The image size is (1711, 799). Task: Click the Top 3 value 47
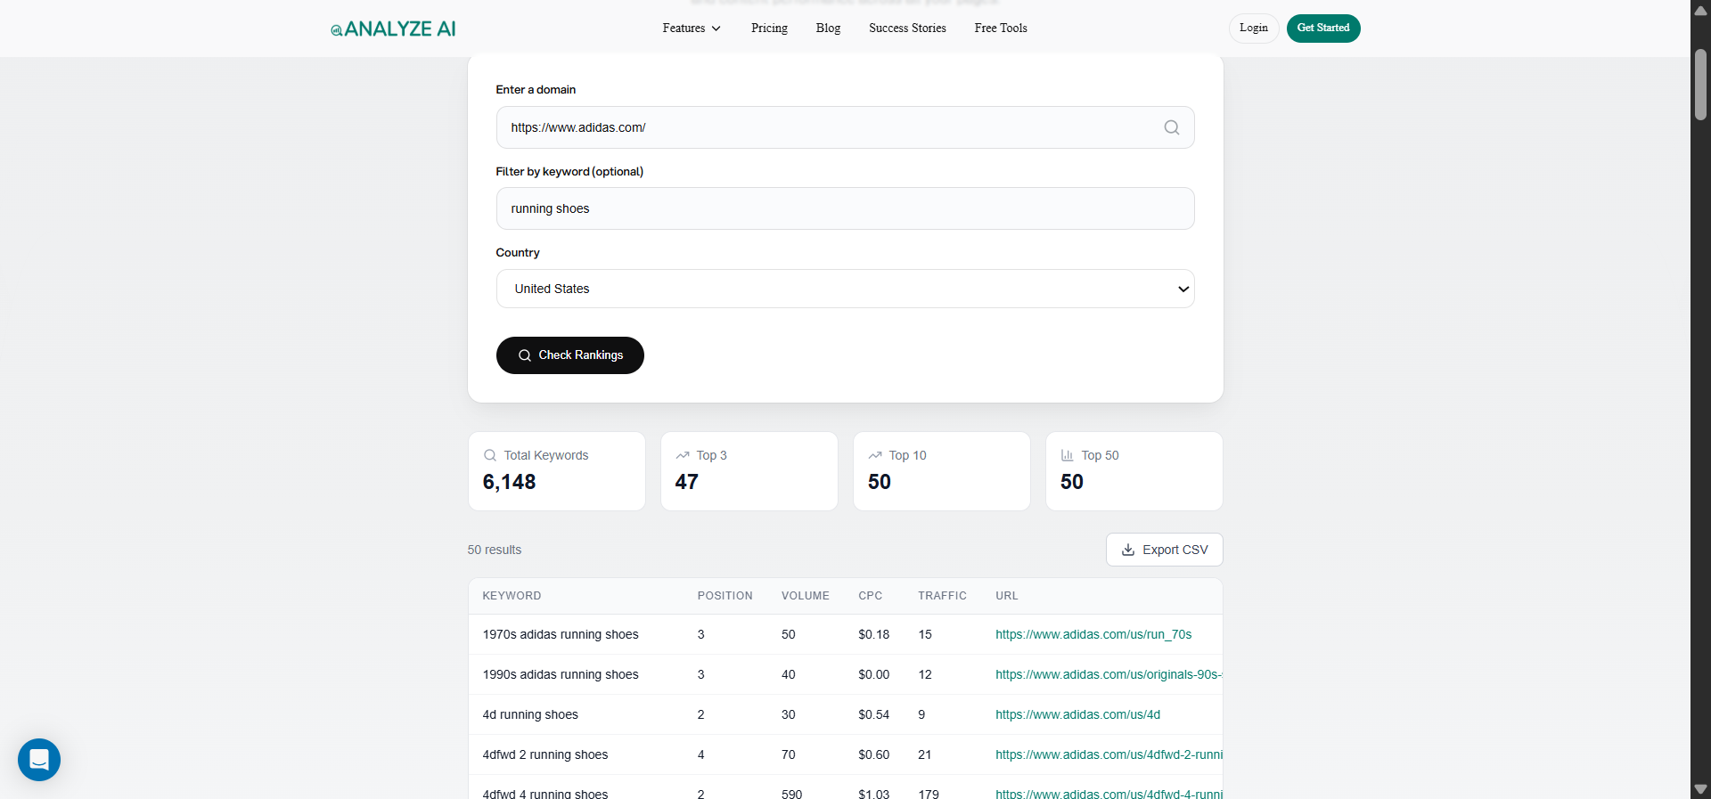click(686, 482)
